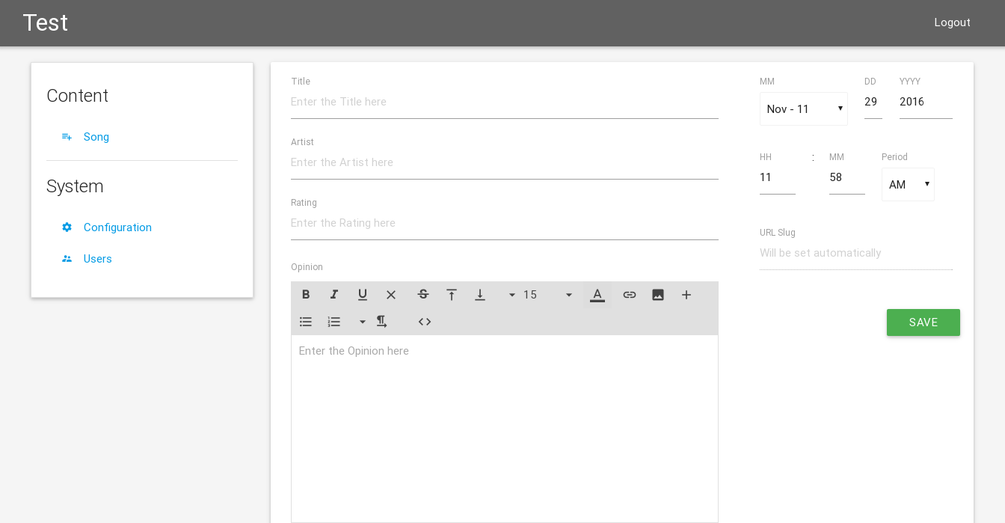Apply superscript with the up-arrow icon
The width and height of the screenshot is (1005, 523).
(x=452, y=295)
